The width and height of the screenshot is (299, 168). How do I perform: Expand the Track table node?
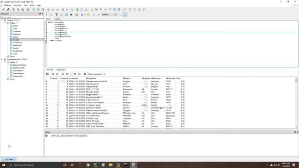tap(8, 54)
